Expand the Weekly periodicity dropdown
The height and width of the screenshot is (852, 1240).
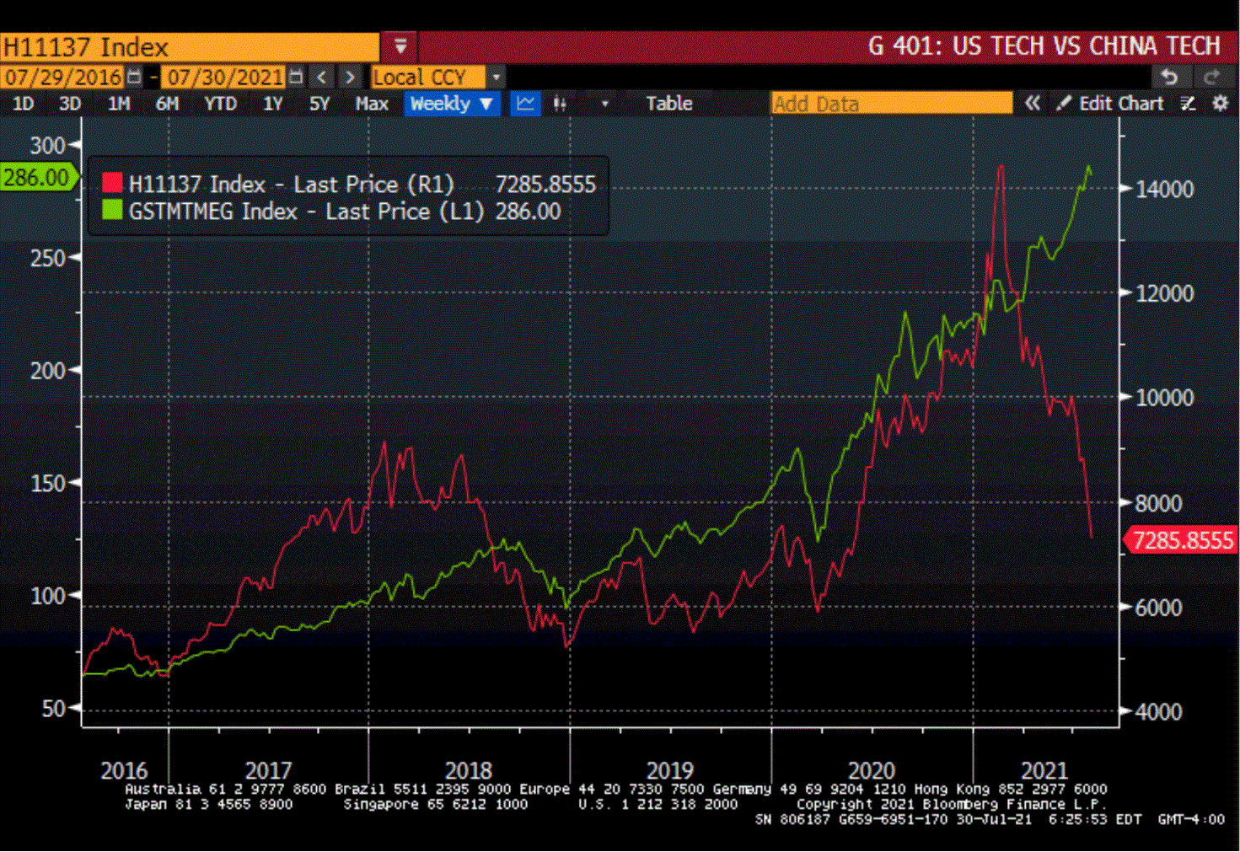point(452,104)
